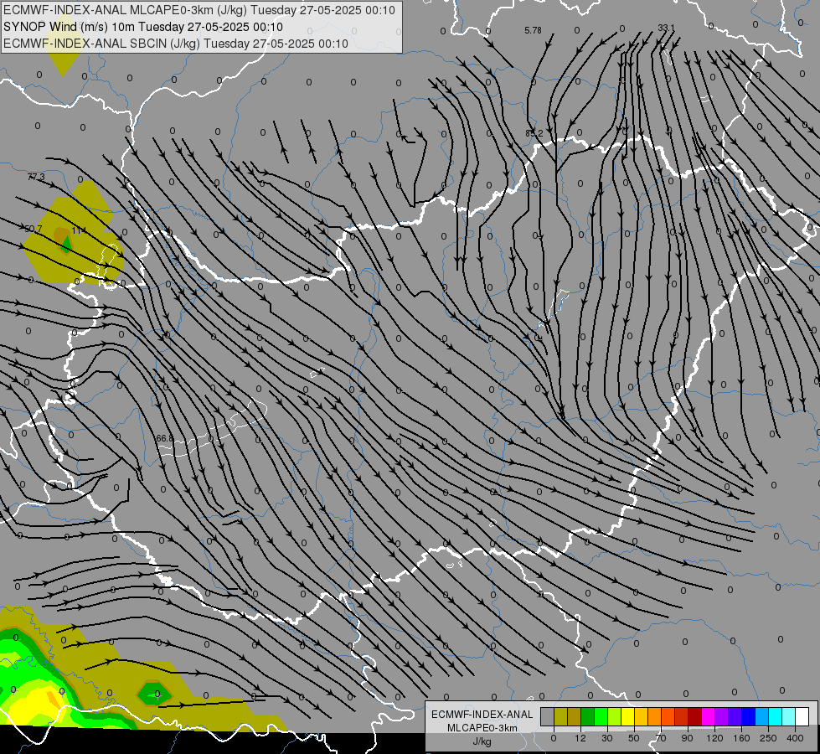Click the map value '33.1'
This screenshot has height=754, width=820.
[x=666, y=28]
